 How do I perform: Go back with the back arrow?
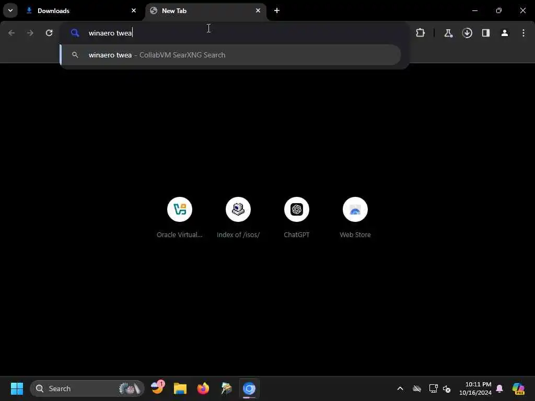(x=11, y=33)
